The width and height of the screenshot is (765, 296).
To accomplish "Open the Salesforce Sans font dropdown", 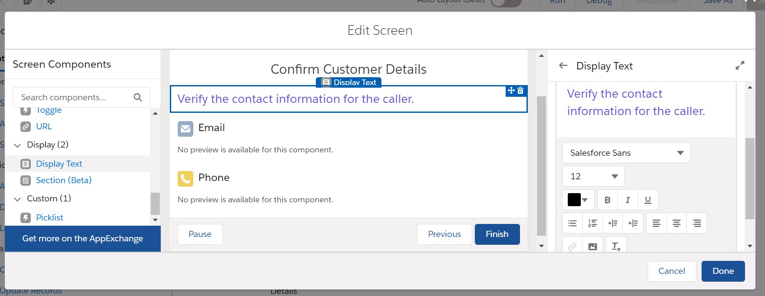I will 626,153.
